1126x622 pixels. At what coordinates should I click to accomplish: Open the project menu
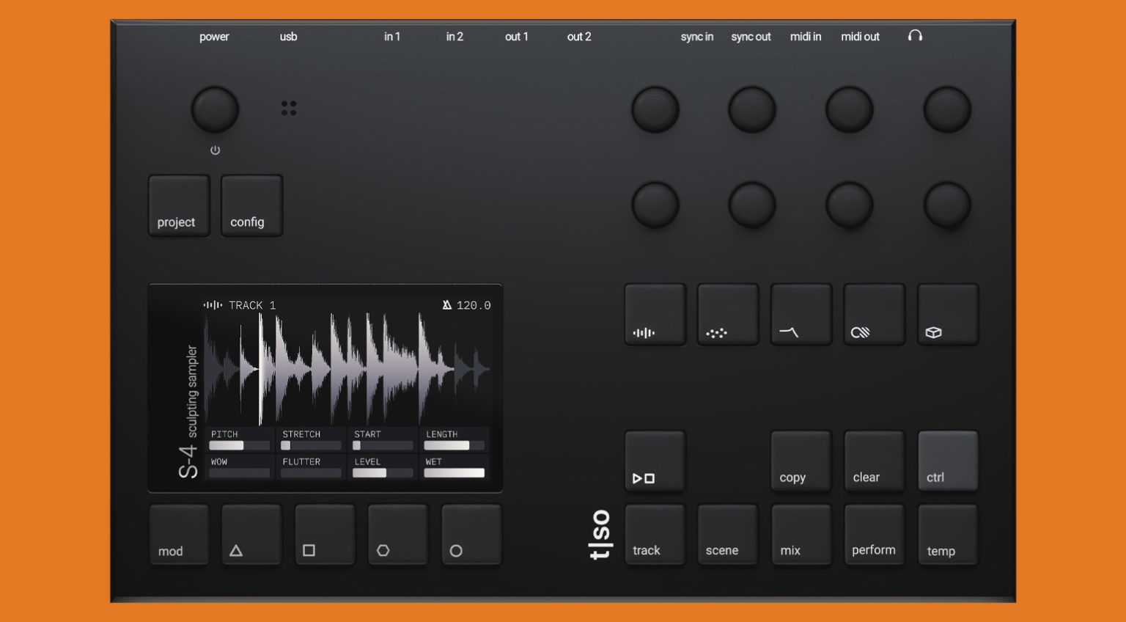pos(178,205)
